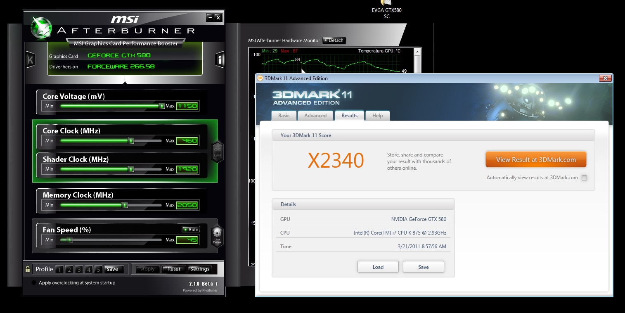Select profile slot 1
Viewport: 625px width, 313px height.
(x=59, y=270)
